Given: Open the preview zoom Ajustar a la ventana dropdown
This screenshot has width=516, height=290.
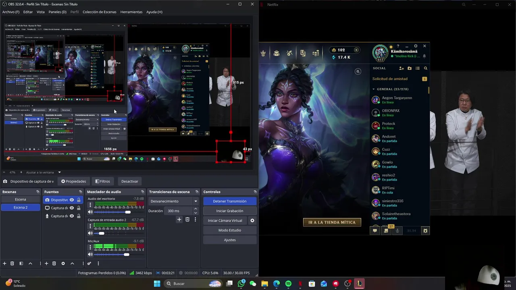Looking at the screenshot, I should [x=44, y=172].
